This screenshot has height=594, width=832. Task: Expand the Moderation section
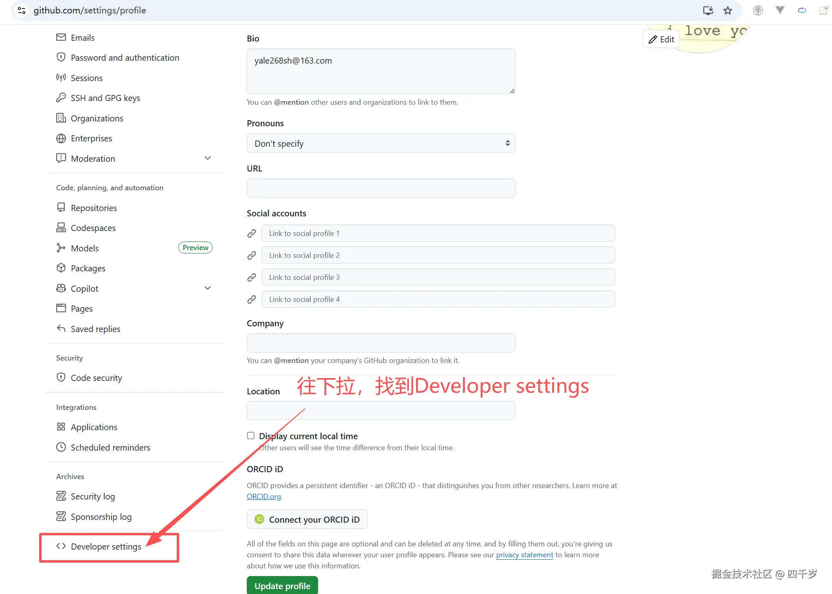tap(208, 158)
